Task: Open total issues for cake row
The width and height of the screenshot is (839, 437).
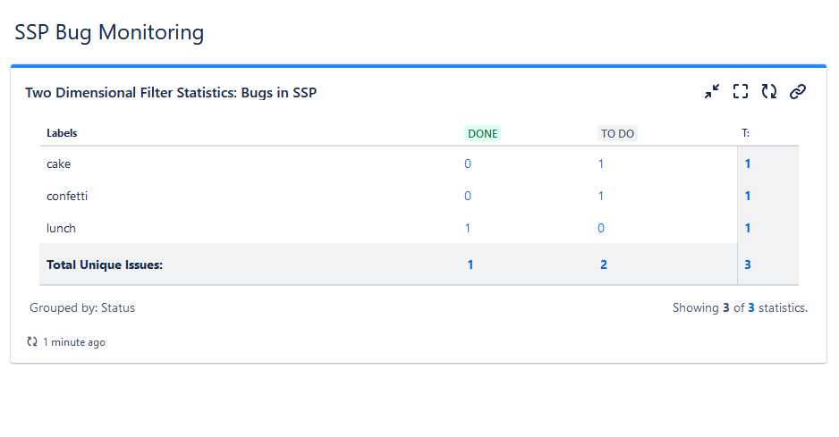Action: 748,164
